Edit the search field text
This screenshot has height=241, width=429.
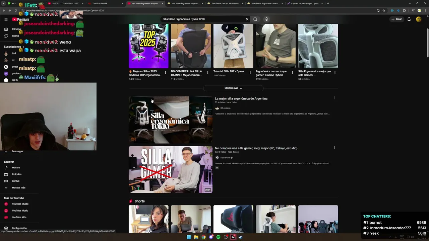tap(203, 19)
